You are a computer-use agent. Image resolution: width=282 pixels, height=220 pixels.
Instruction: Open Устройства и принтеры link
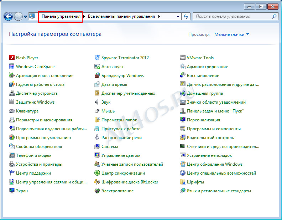click(39, 164)
